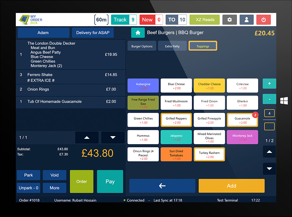Move order list down with arrow
Viewport: 292px width, 217px height.
pyautogui.click(x=113, y=138)
